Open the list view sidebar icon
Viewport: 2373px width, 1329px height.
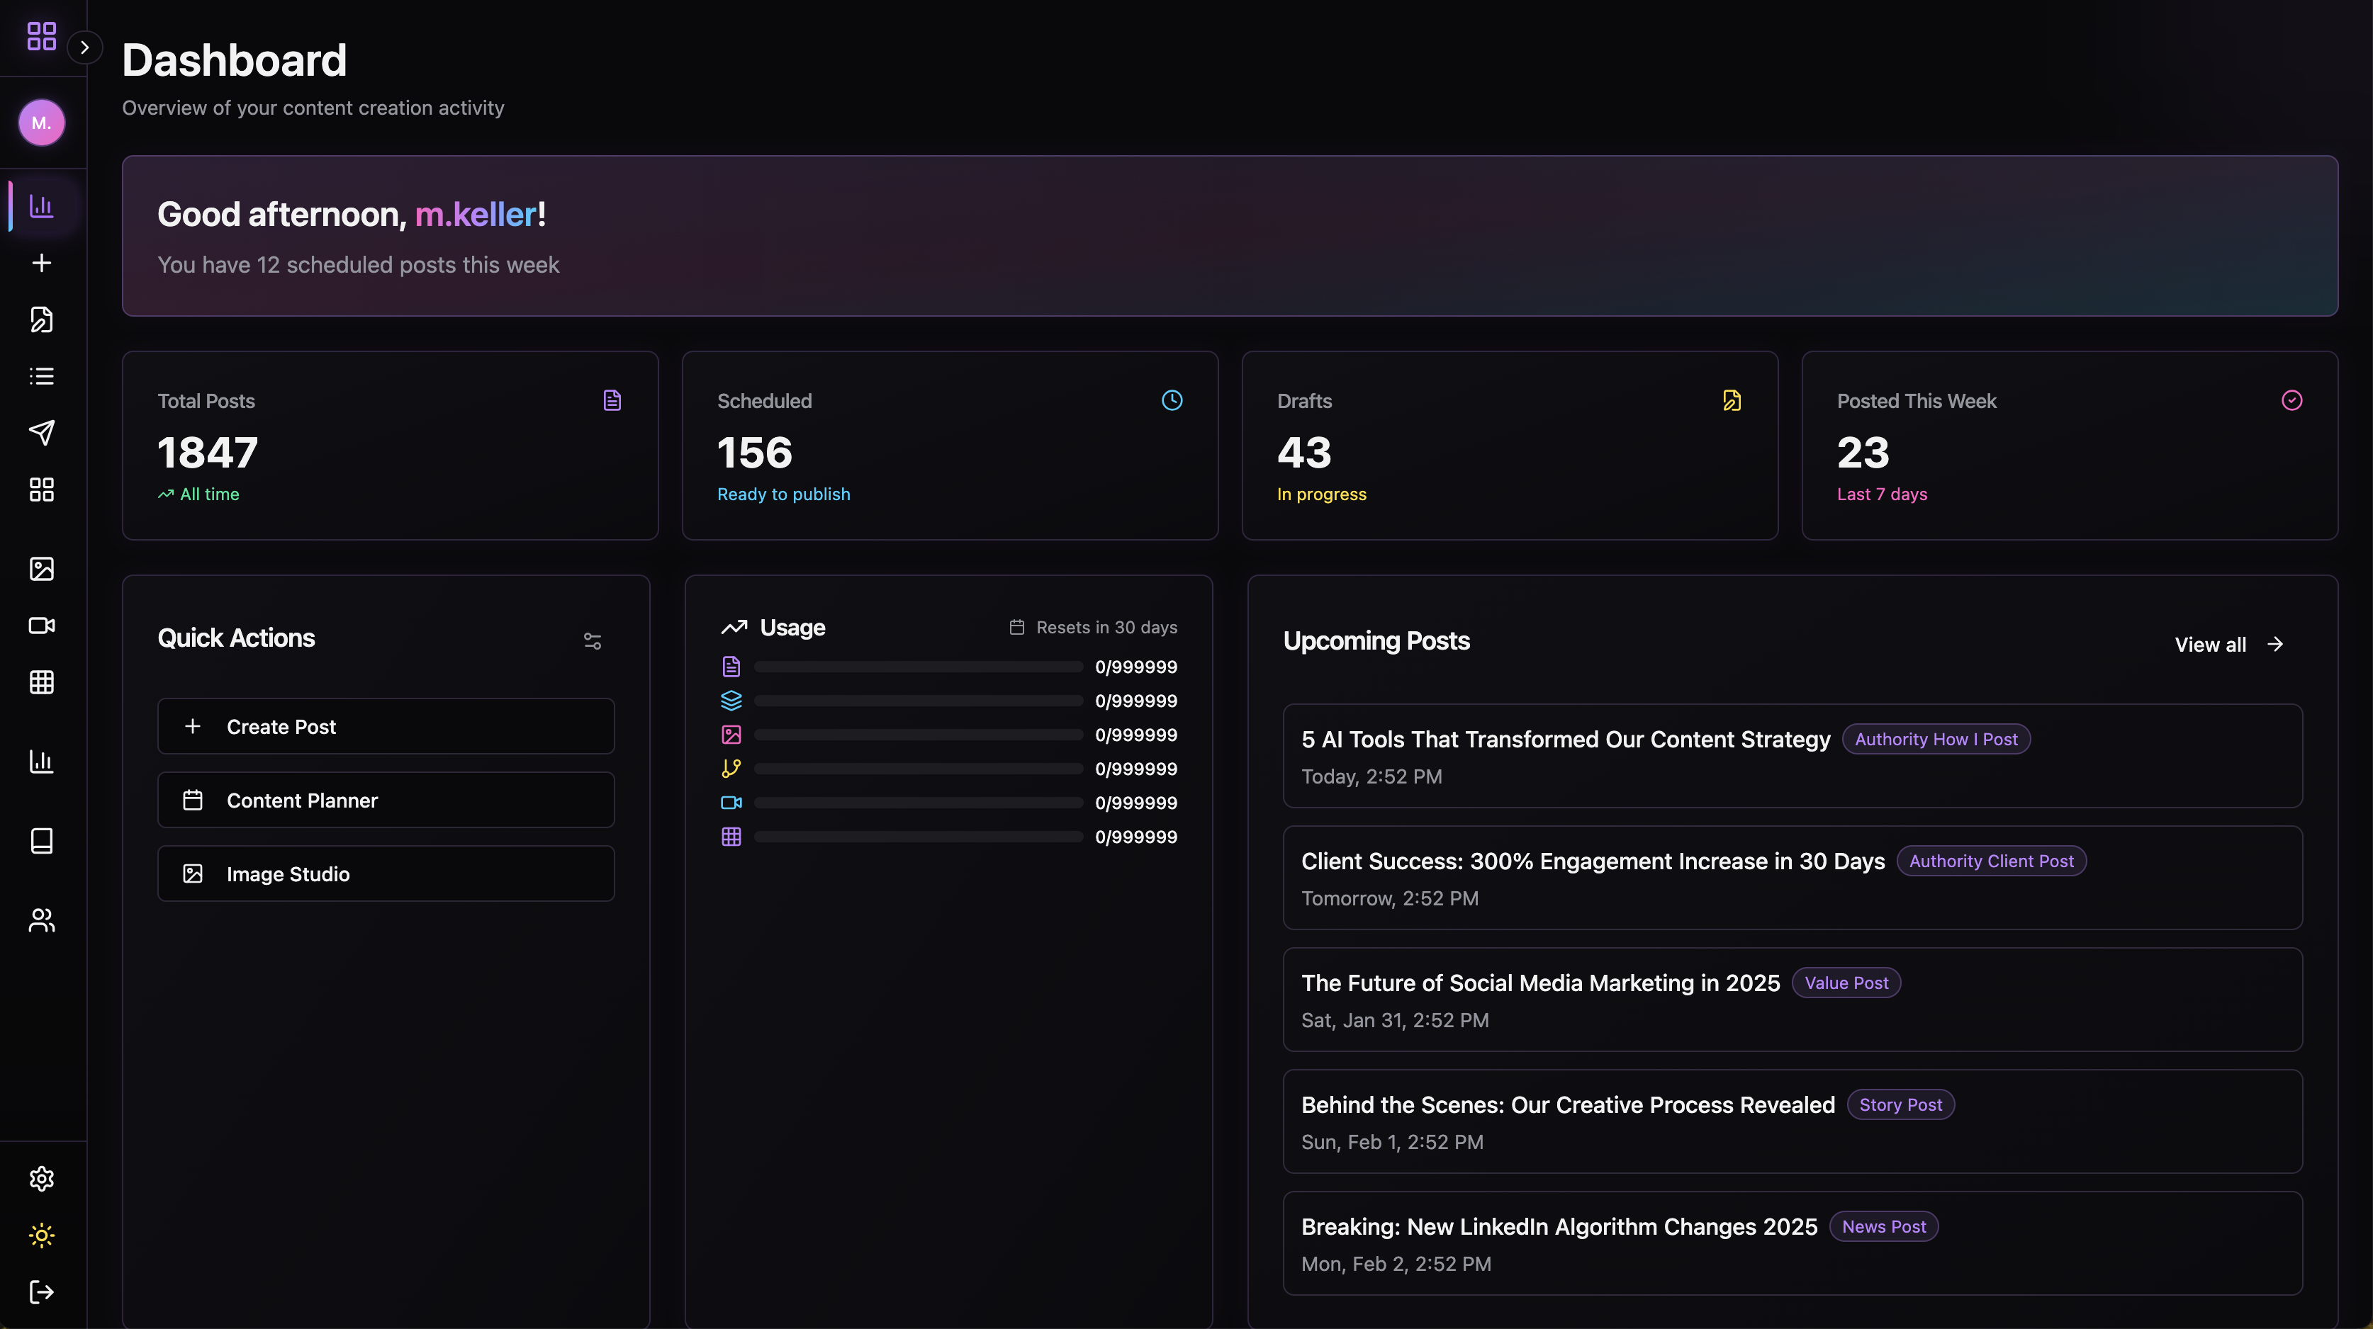pyautogui.click(x=41, y=375)
